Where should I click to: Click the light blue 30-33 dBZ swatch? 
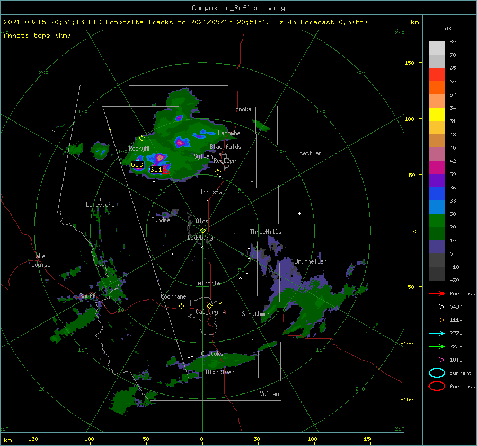click(437, 207)
